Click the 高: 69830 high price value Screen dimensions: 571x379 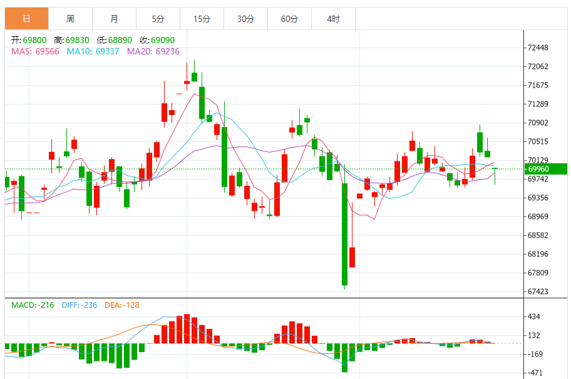coord(71,39)
